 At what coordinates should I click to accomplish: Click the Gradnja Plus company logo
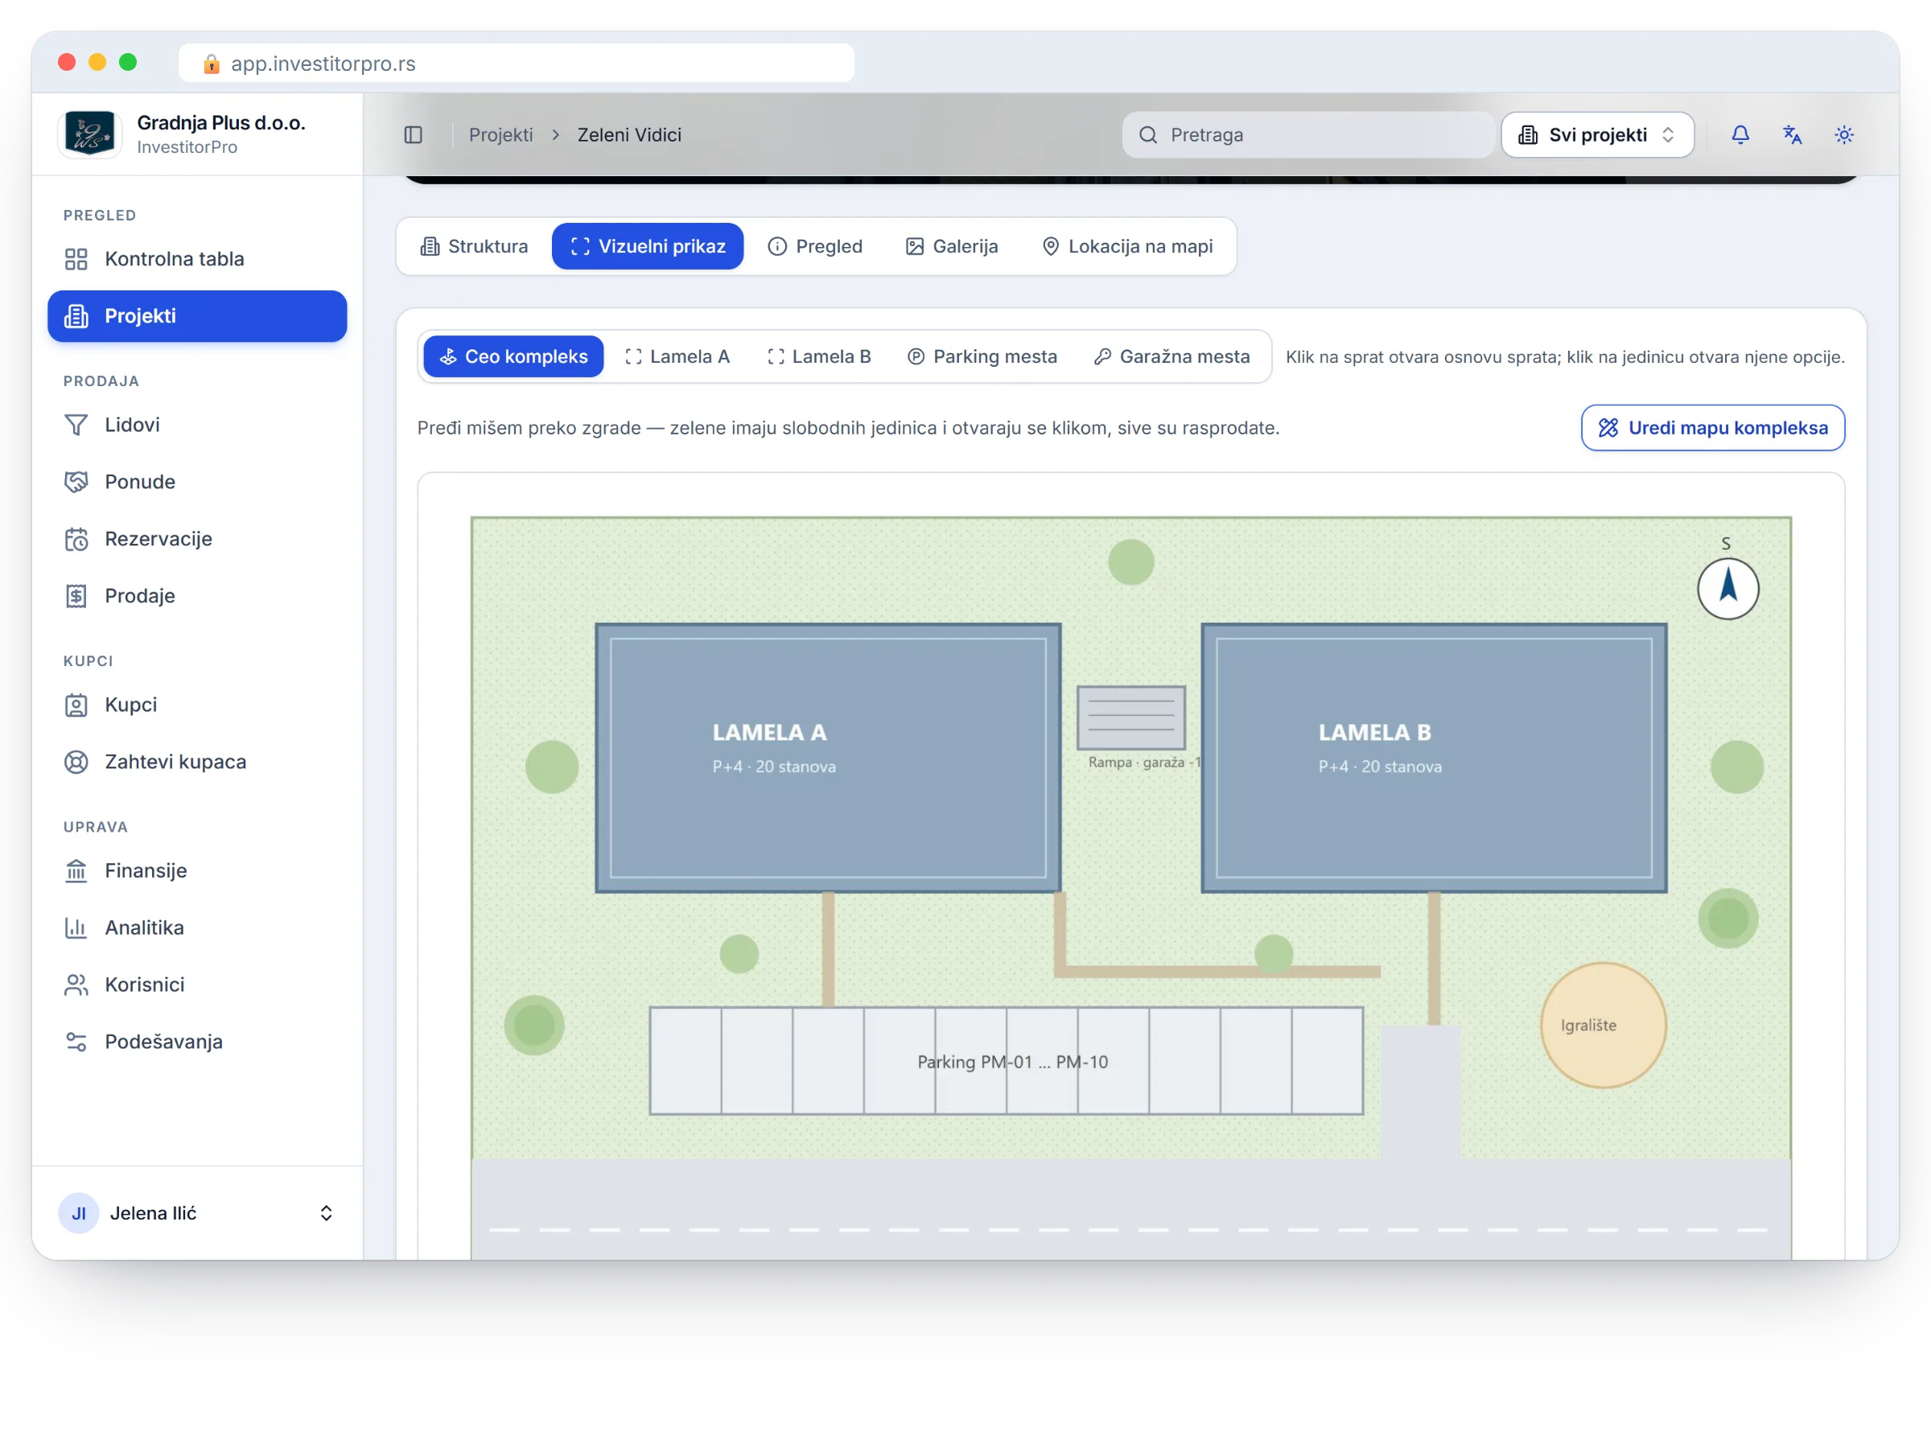90,134
